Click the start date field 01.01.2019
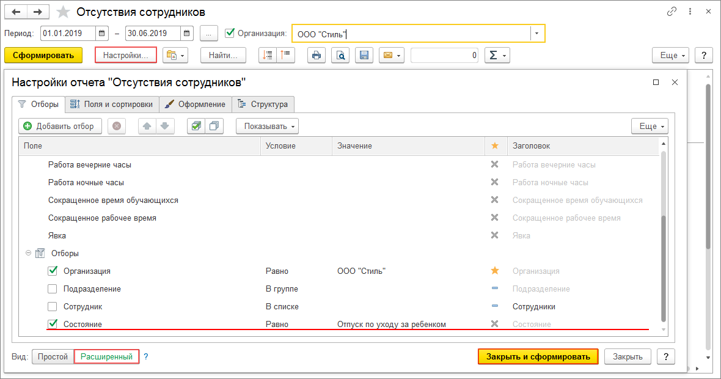721x379 pixels. point(68,34)
